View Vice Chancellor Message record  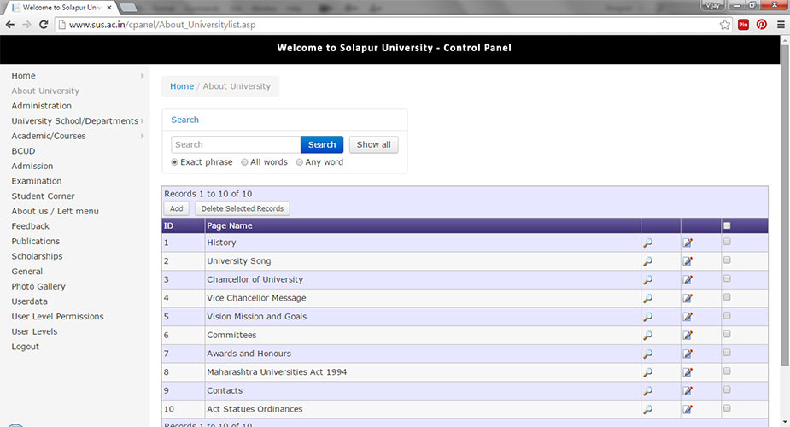(x=648, y=299)
